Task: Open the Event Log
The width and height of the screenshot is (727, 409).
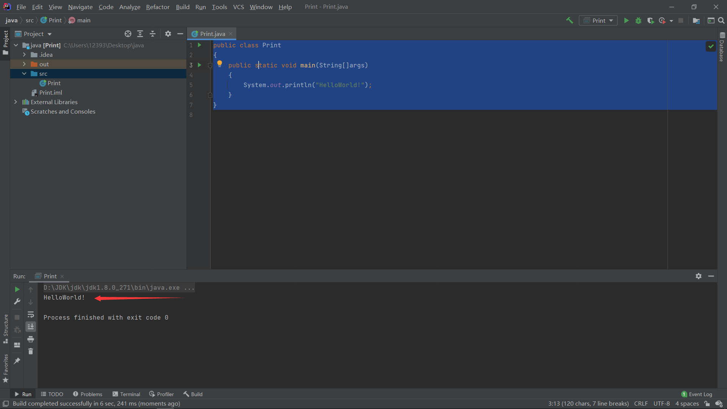Action: (697, 394)
